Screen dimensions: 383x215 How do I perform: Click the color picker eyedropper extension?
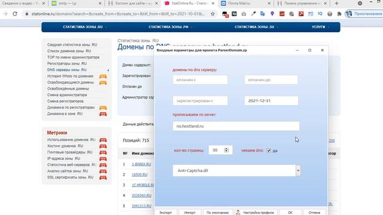coord(253,14)
